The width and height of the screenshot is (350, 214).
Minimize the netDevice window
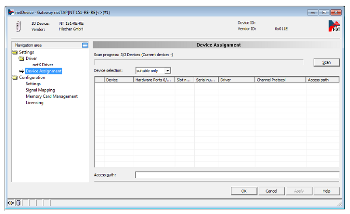point(312,12)
